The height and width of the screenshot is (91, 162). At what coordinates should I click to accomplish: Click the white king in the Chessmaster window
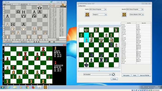tap(43, 81)
